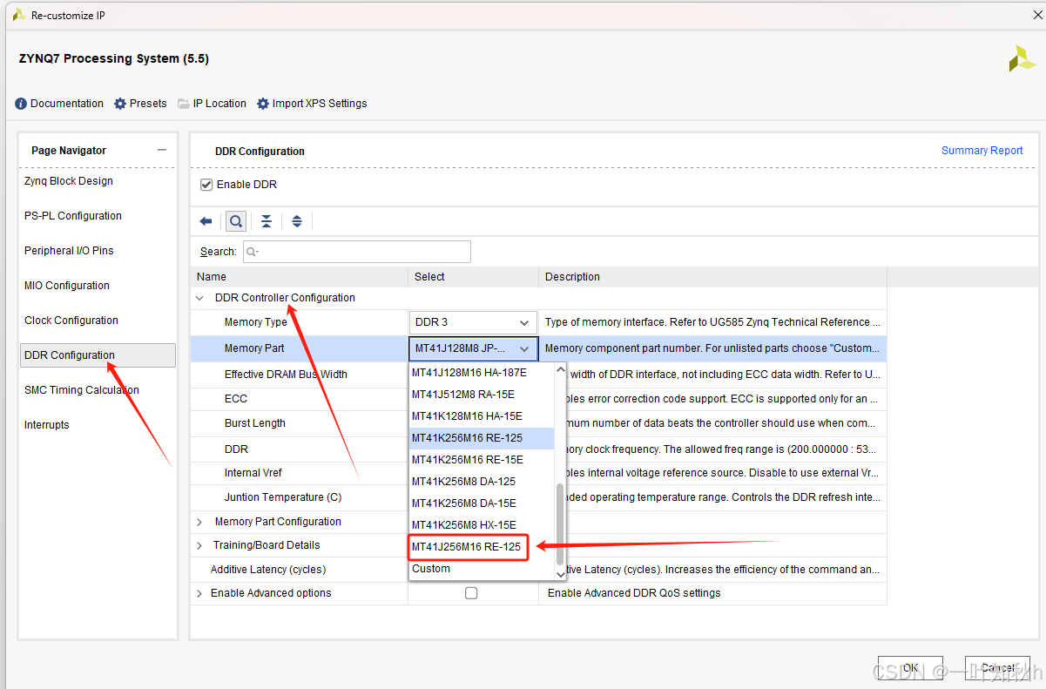Choose MT41J256M16 RE-125 from list
The width and height of the screenshot is (1046, 689).
482,547
